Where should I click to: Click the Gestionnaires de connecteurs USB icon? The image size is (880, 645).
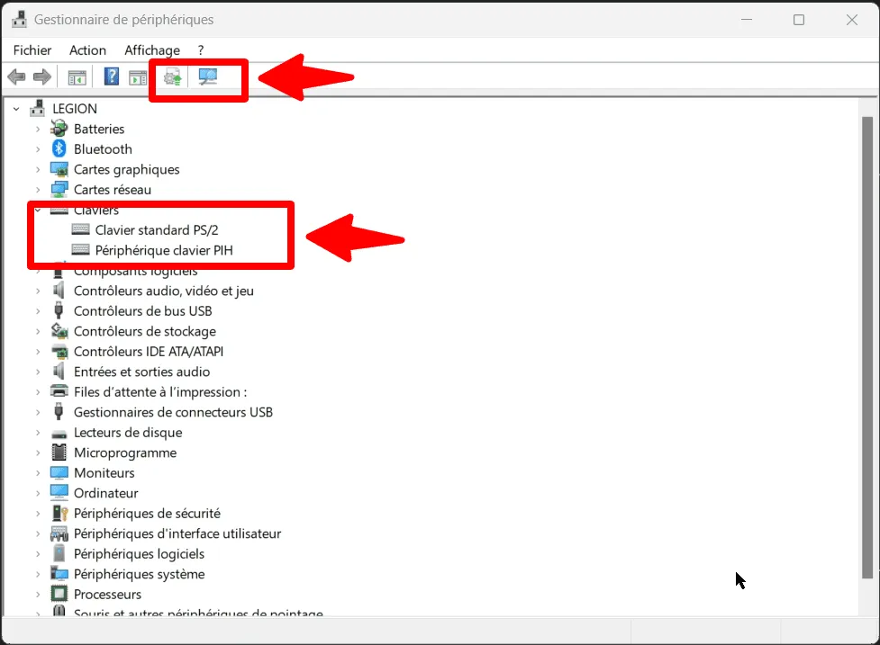59,412
